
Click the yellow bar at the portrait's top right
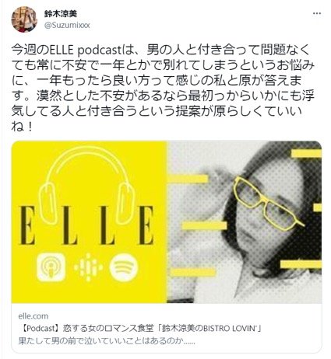point(306,153)
